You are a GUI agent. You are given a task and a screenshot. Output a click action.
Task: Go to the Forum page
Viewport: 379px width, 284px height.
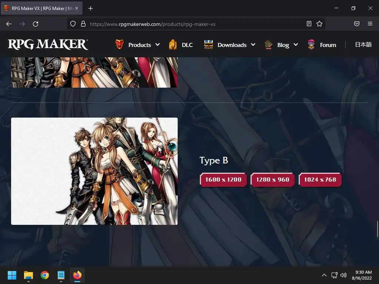[x=328, y=45]
